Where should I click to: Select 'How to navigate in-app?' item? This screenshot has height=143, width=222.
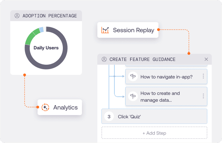click(166, 76)
